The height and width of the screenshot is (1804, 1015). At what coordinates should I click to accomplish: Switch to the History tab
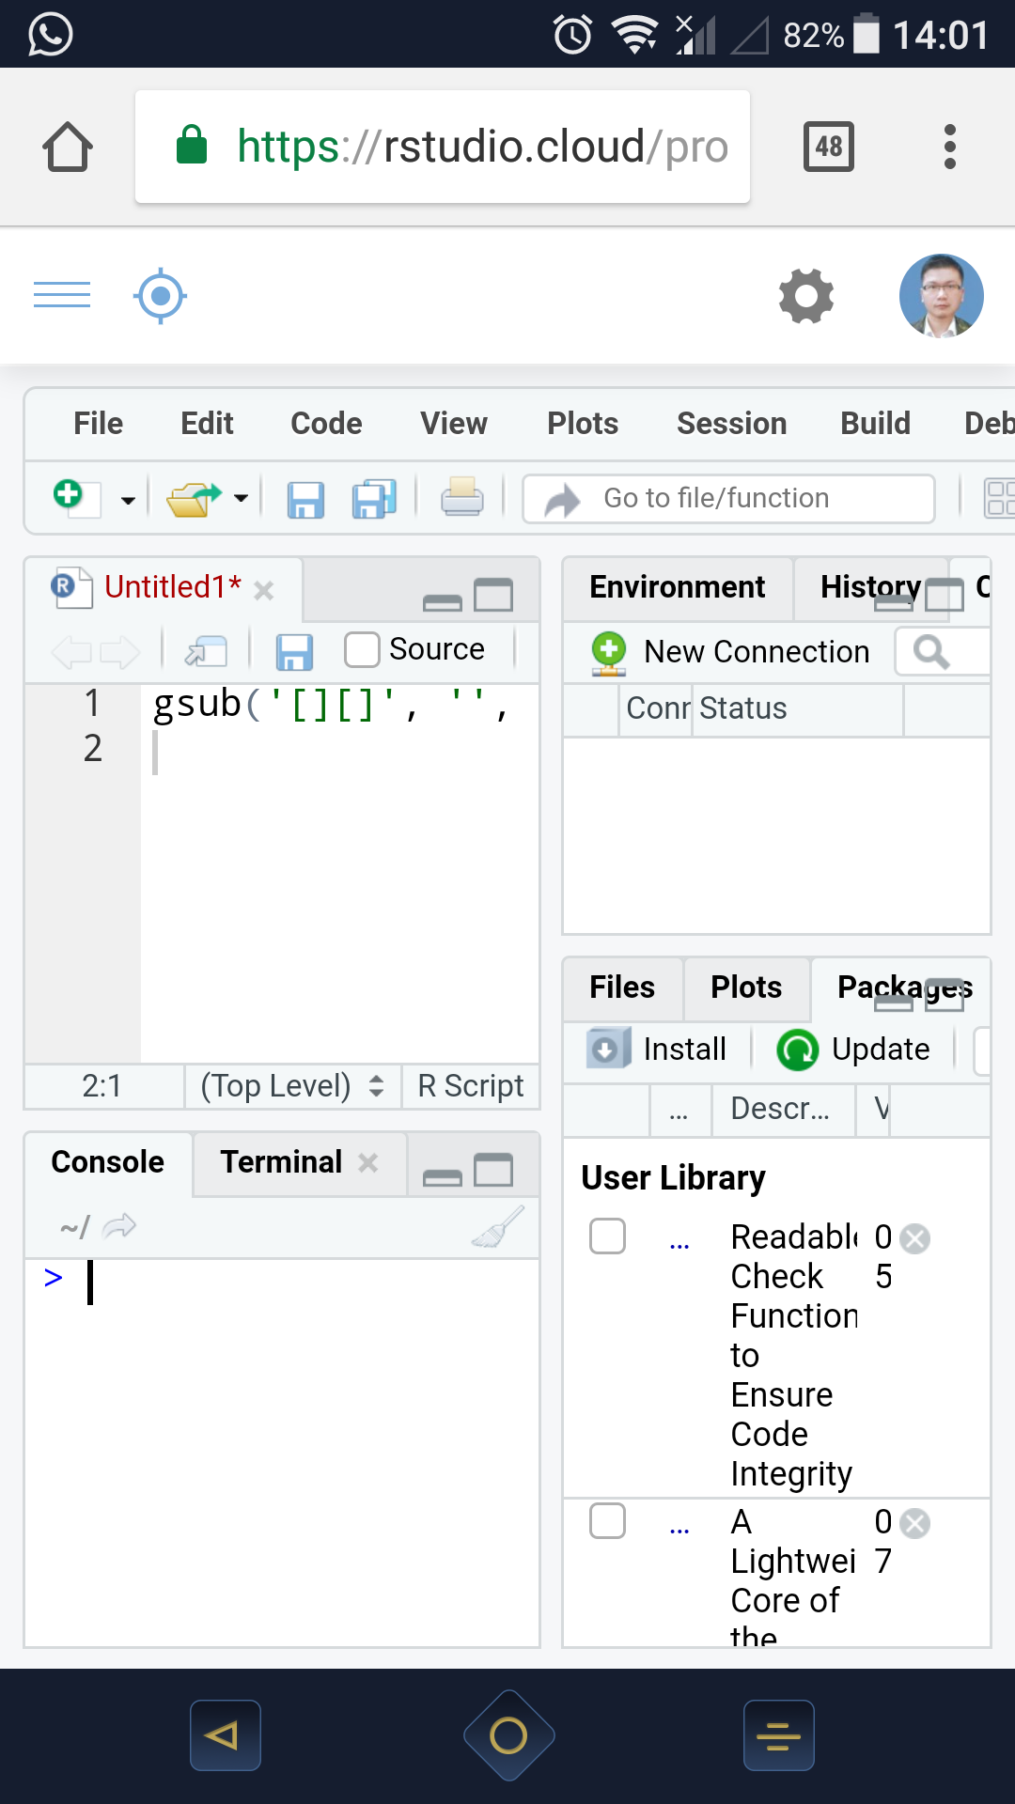pyautogui.click(x=870, y=587)
